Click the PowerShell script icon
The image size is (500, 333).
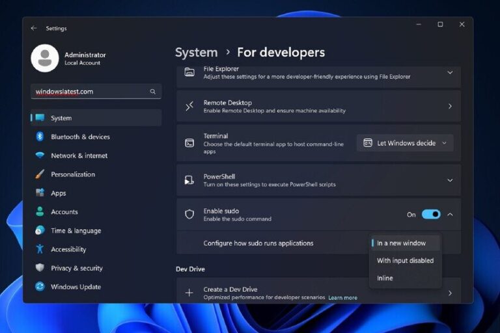click(189, 180)
